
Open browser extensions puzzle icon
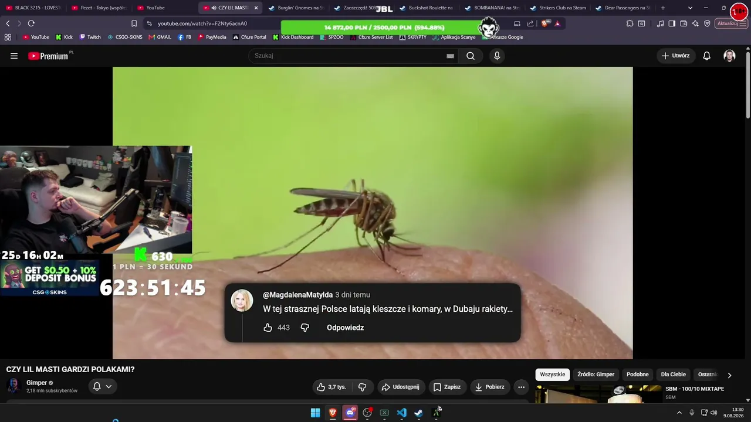630,23
